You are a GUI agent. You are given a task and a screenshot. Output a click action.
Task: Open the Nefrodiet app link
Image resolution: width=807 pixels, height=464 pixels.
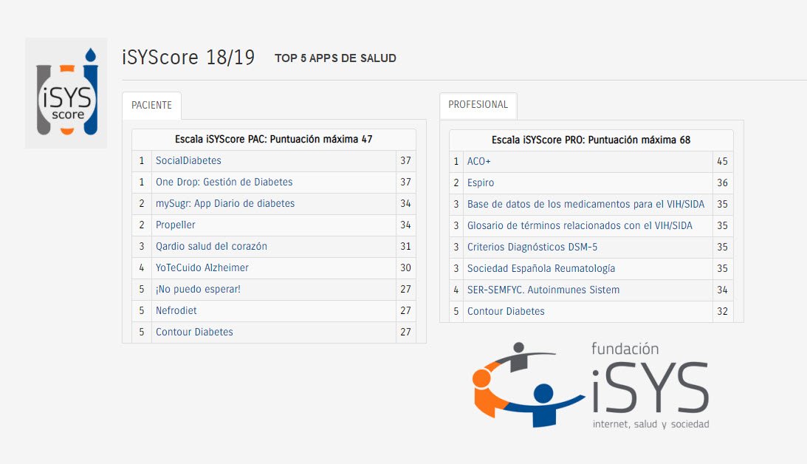pyautogui.click(x=176, y=310)
